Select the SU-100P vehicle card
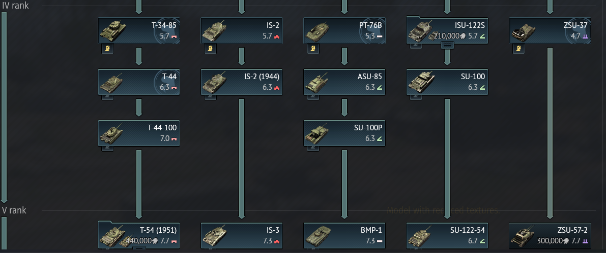This screenshot has width=606, height=253. (x=344, y=133)
